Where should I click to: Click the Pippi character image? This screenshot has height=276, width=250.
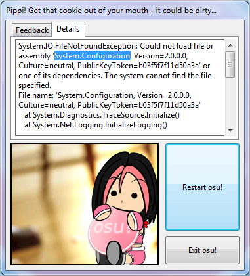(x=85, y=204)
